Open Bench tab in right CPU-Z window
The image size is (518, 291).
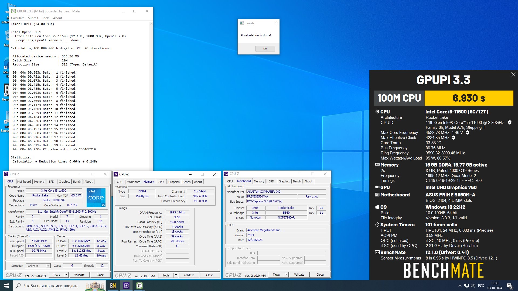pyautogui.click(x=297, y=181)
